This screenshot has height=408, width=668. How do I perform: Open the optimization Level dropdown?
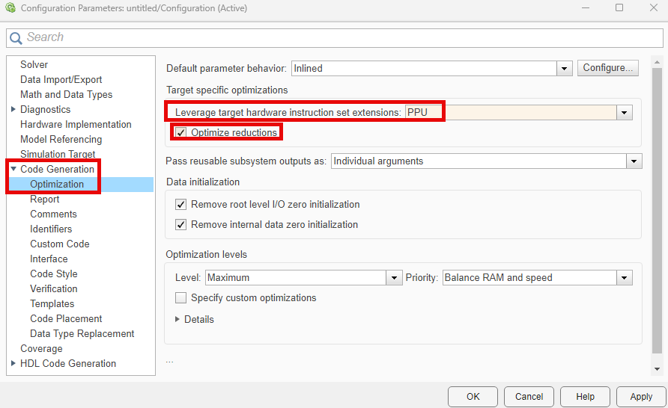tap(395, 278)
